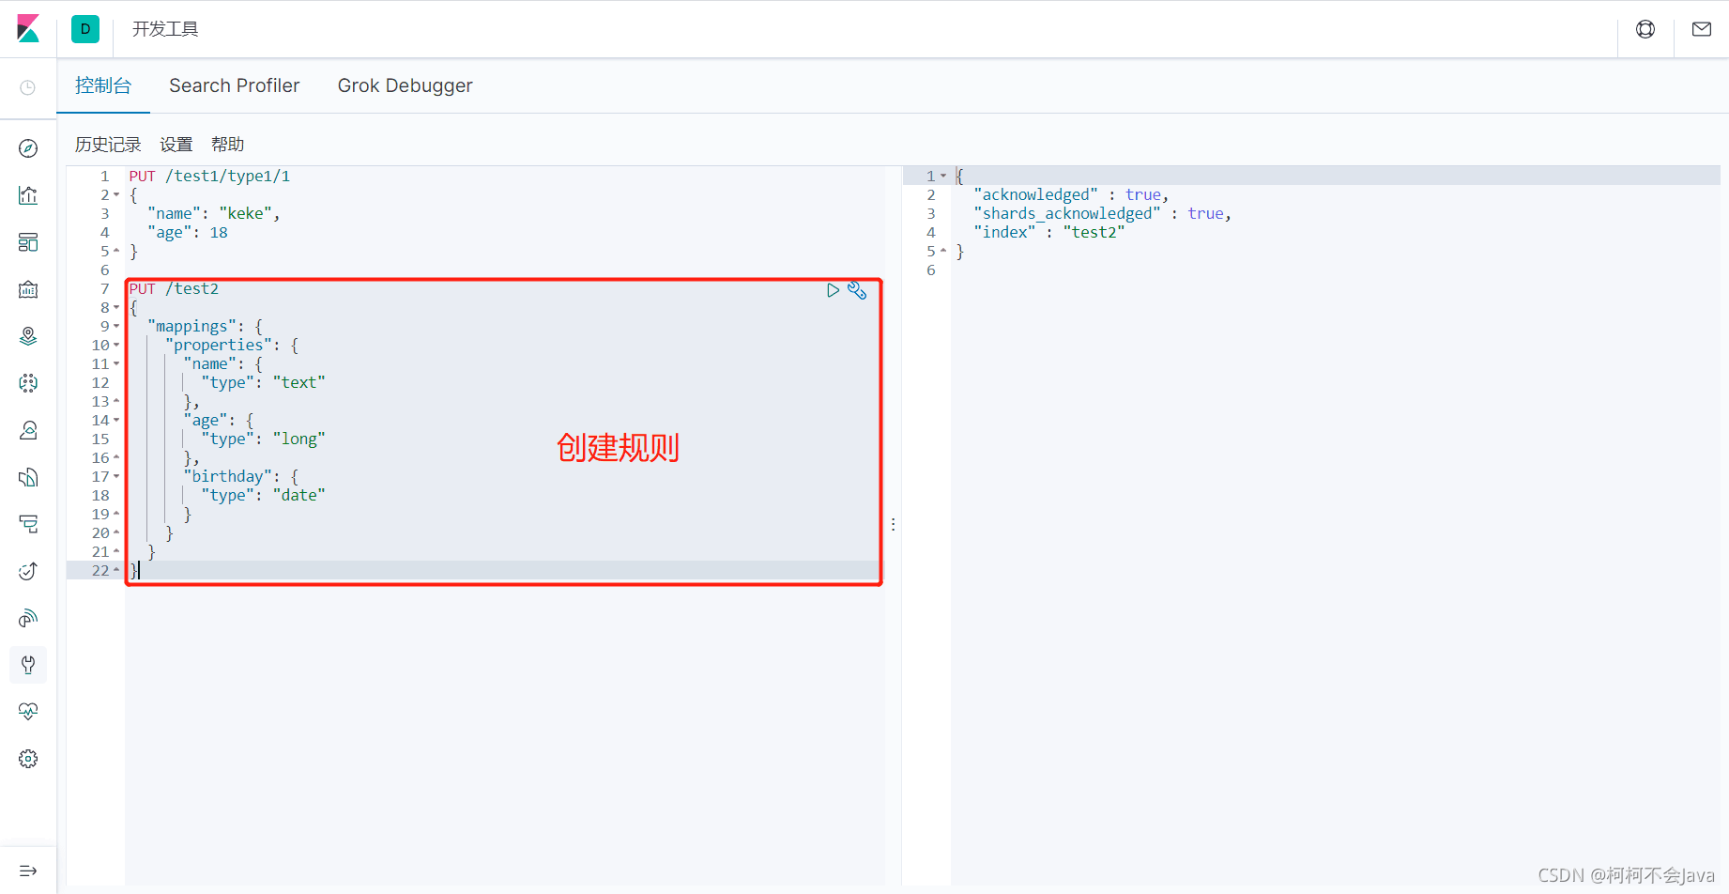The image size is (1729, 894).
Task: Open Uptime icon in sidebar
Action: coord(28,571)
